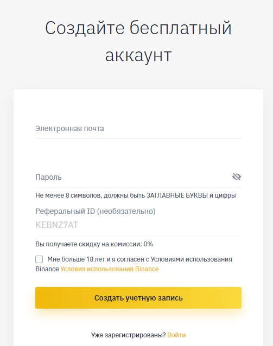Toggle password visibility with the crossed-eye icon
Screen dimensions: 273x346
[x=237, y=177]
